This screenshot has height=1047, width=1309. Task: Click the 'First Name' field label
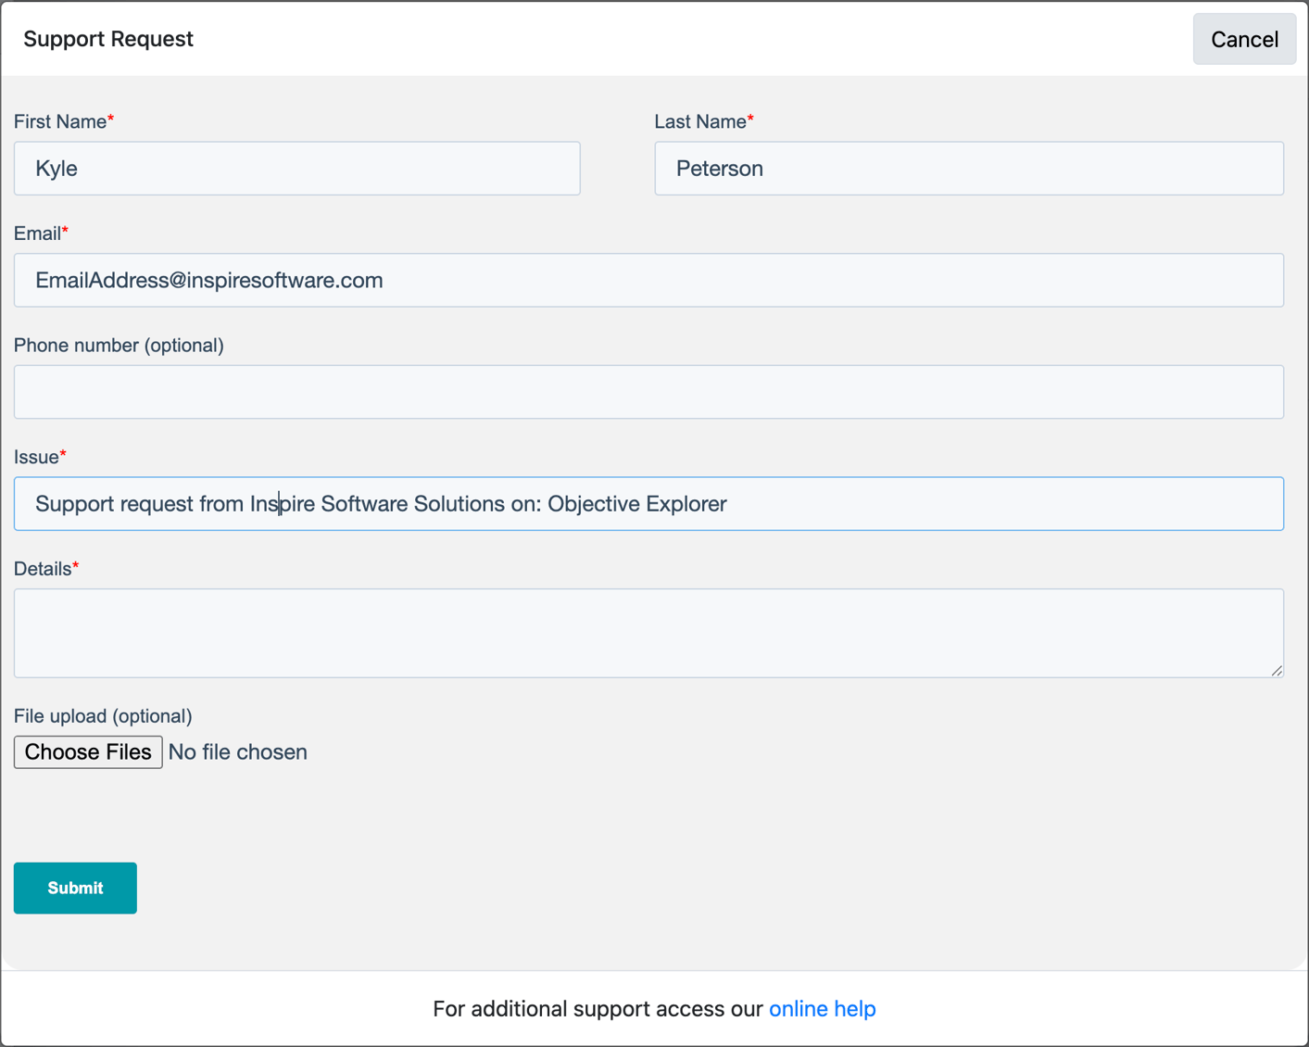tap(64, 121)
